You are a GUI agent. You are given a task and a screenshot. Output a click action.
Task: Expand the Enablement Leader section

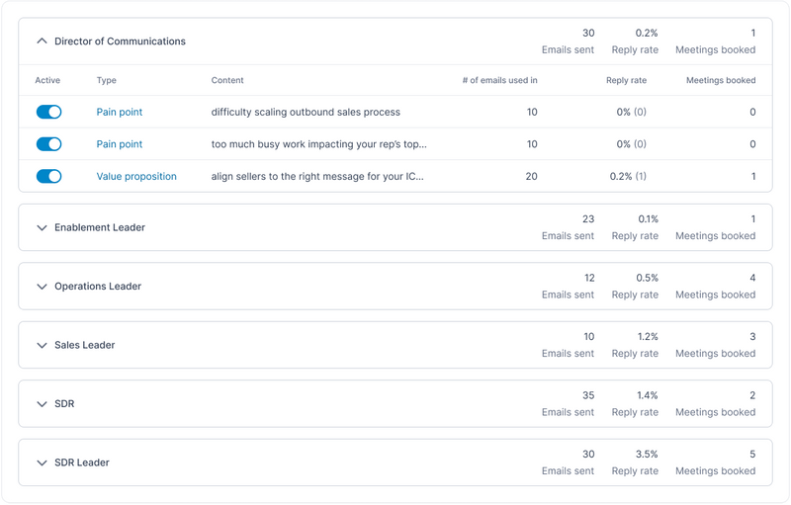pyautogui.click(x=42, y=227)
